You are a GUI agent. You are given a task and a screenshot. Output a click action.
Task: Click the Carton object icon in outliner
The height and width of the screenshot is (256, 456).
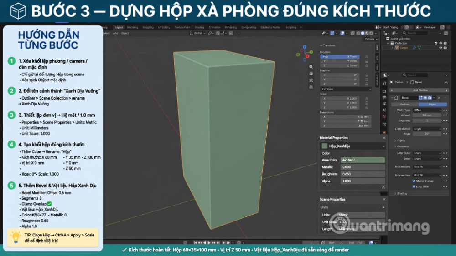[396, 48]
